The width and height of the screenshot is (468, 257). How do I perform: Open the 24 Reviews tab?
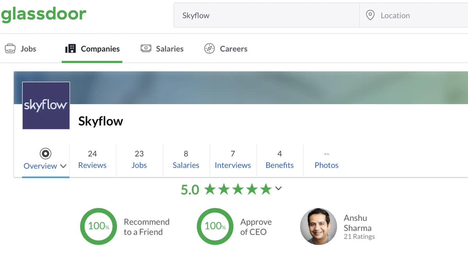[x=92, y=160]
